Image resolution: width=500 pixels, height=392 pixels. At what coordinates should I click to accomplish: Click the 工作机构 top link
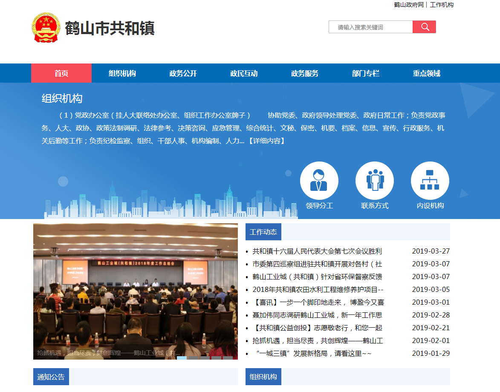pyautogui.click(x=442, y=5)
